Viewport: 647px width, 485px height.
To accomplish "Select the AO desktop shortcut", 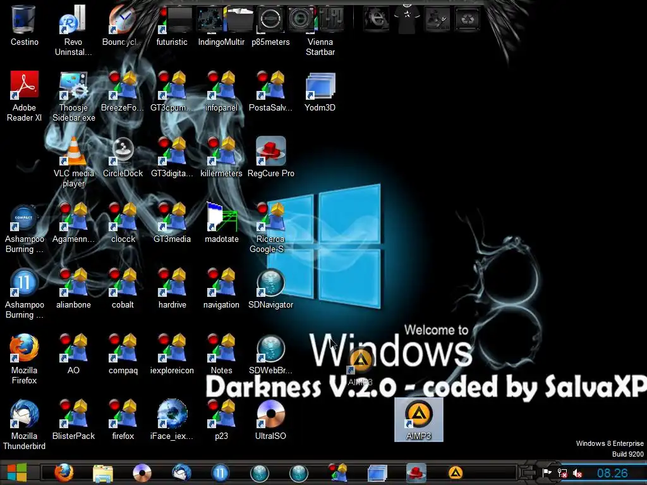I will [73, 354].
